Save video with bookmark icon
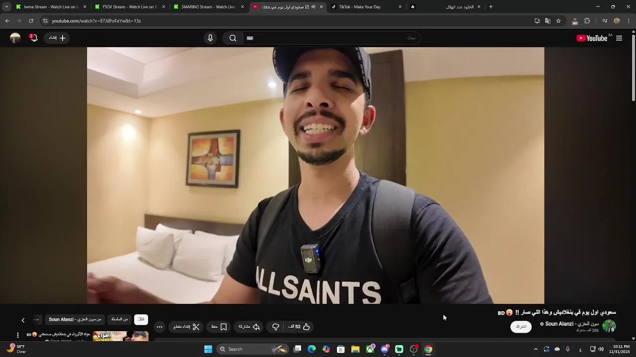636x357 pixels. [x=219, y=327]
